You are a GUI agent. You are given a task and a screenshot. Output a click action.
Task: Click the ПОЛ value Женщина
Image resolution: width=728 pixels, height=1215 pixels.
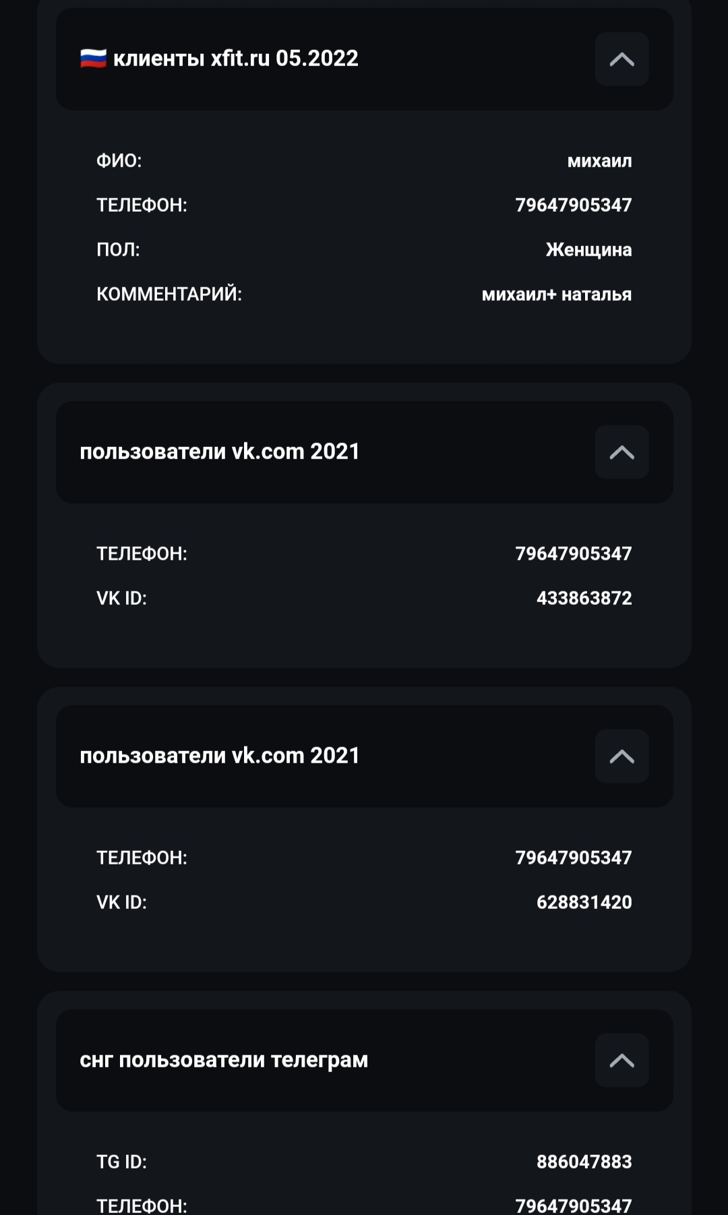point(588,250)
